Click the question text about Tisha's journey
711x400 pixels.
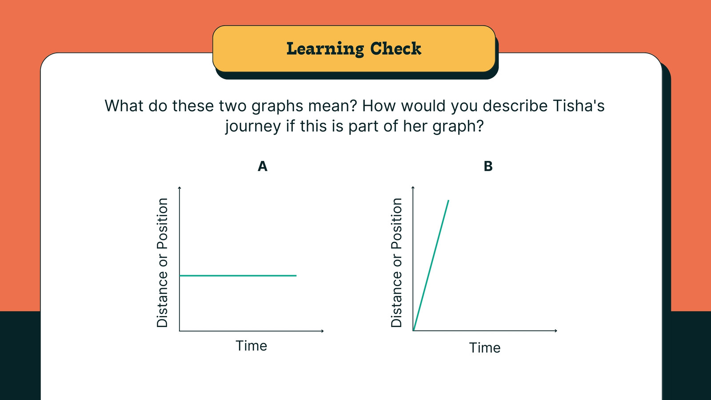click(354, 116)
